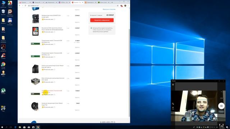
Task: Switch to the first Chrome tab
Action: click(25, 3)
